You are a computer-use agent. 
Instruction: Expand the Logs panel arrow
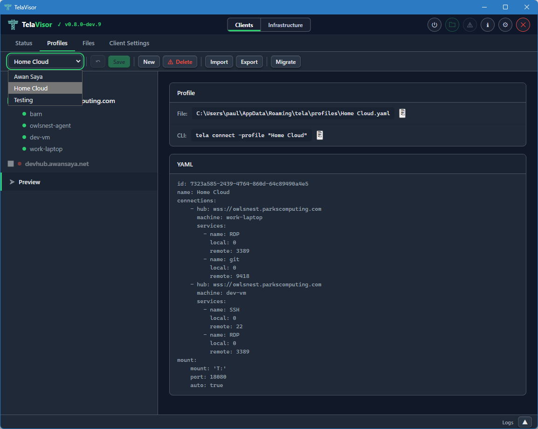(x=525, y=422)
